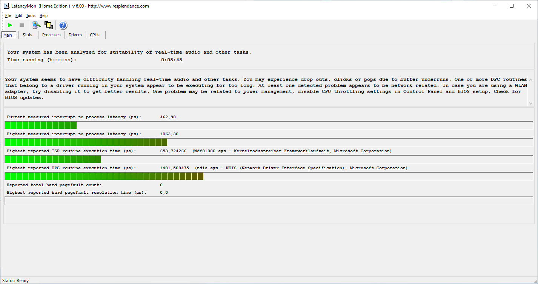Click the report scrollbar up arrow
This screenshot has width=538, height=284.
tap(531, 80)
